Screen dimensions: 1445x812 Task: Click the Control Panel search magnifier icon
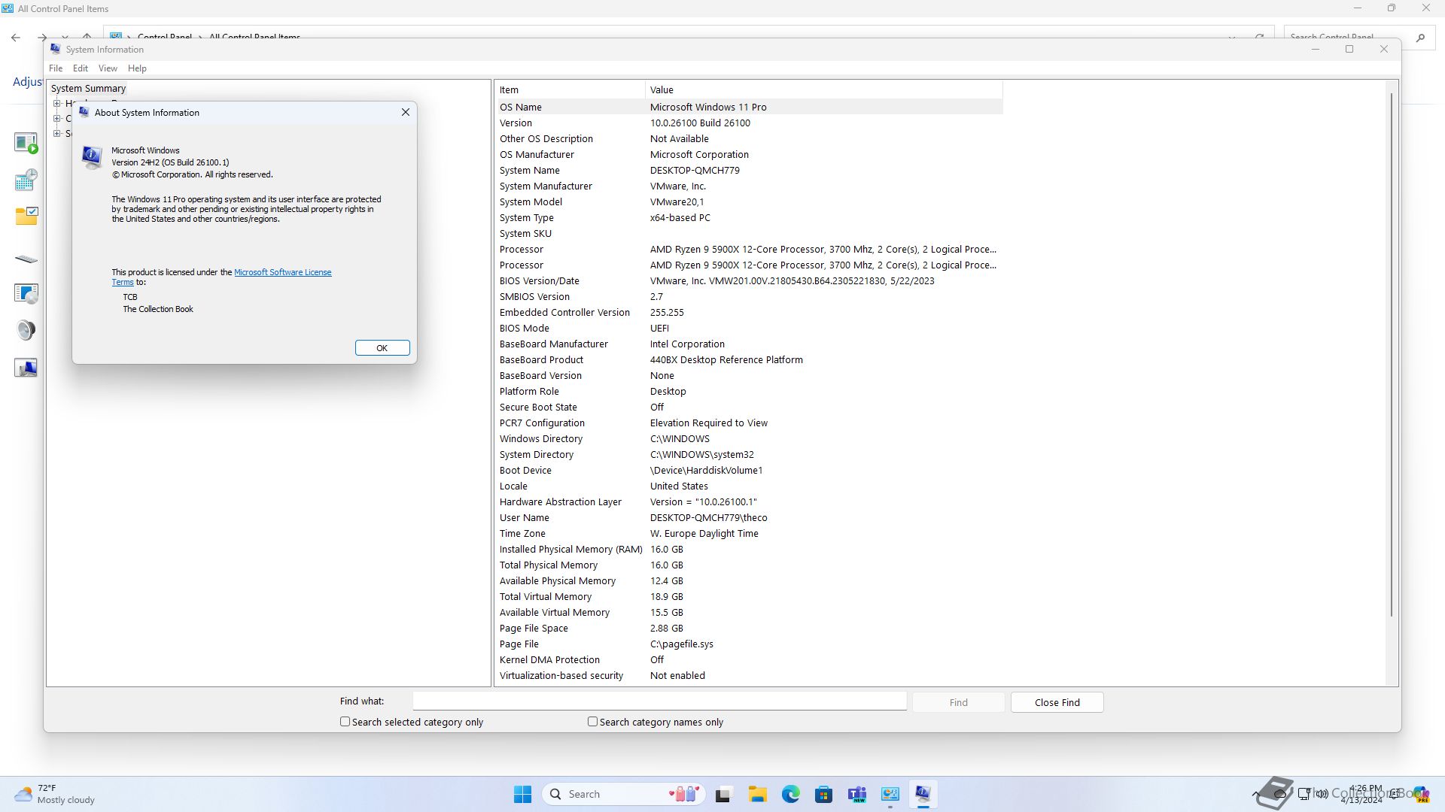coord(1420,37)
